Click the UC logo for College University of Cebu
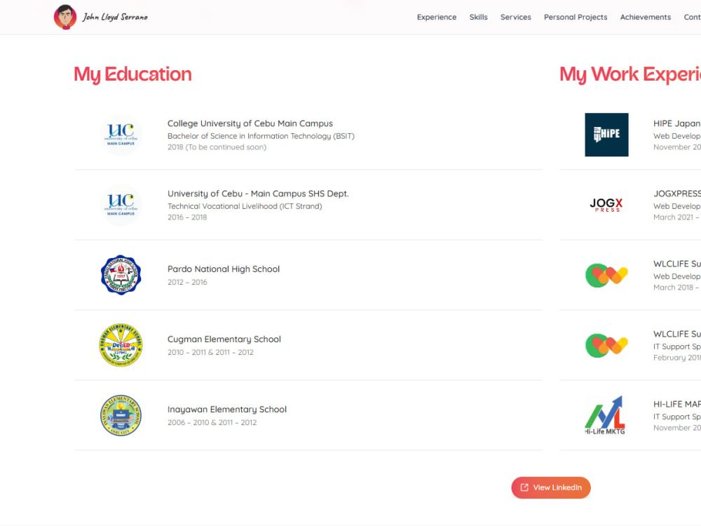 point(121,135)
